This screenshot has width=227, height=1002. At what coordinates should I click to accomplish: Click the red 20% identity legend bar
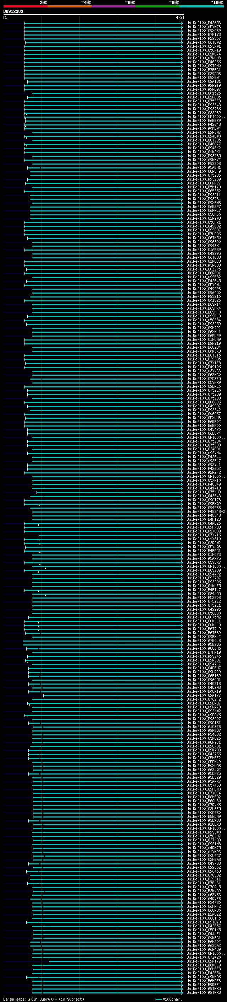[x=25, y=6]
